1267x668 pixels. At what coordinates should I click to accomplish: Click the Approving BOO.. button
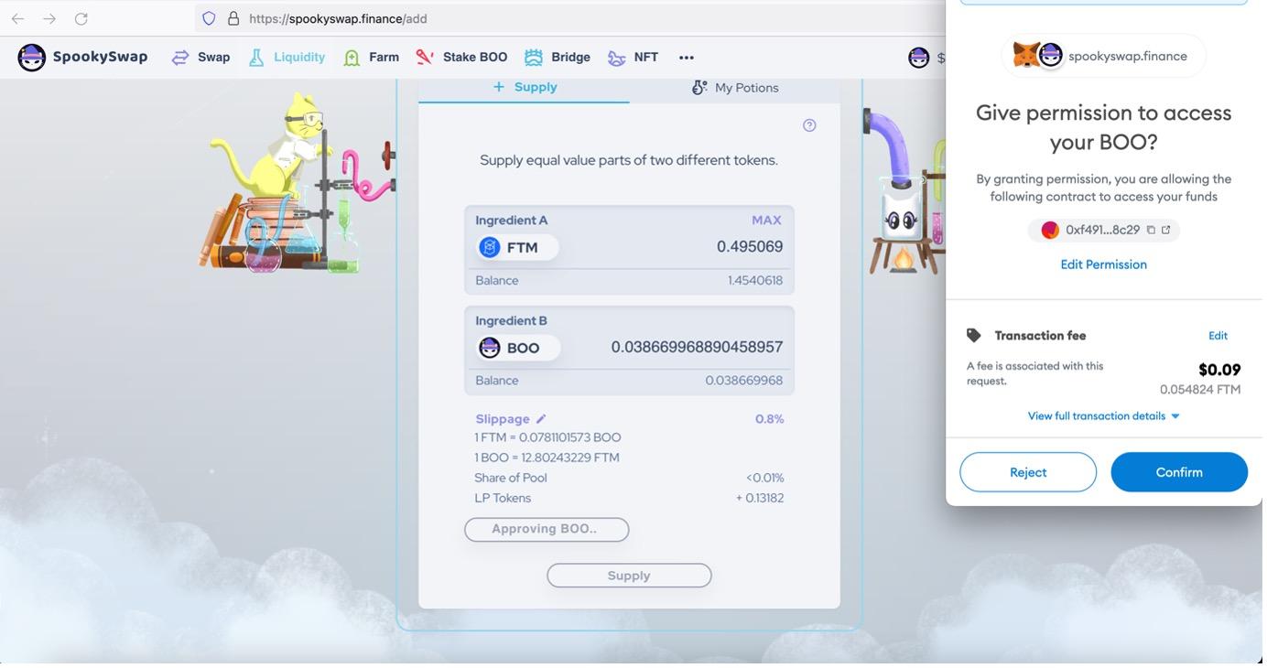click(547, 530)
